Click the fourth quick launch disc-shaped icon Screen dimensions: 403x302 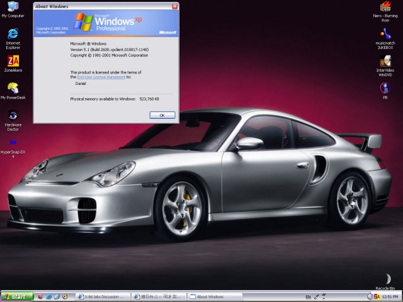pyautogui.click(x=65, y=296)
